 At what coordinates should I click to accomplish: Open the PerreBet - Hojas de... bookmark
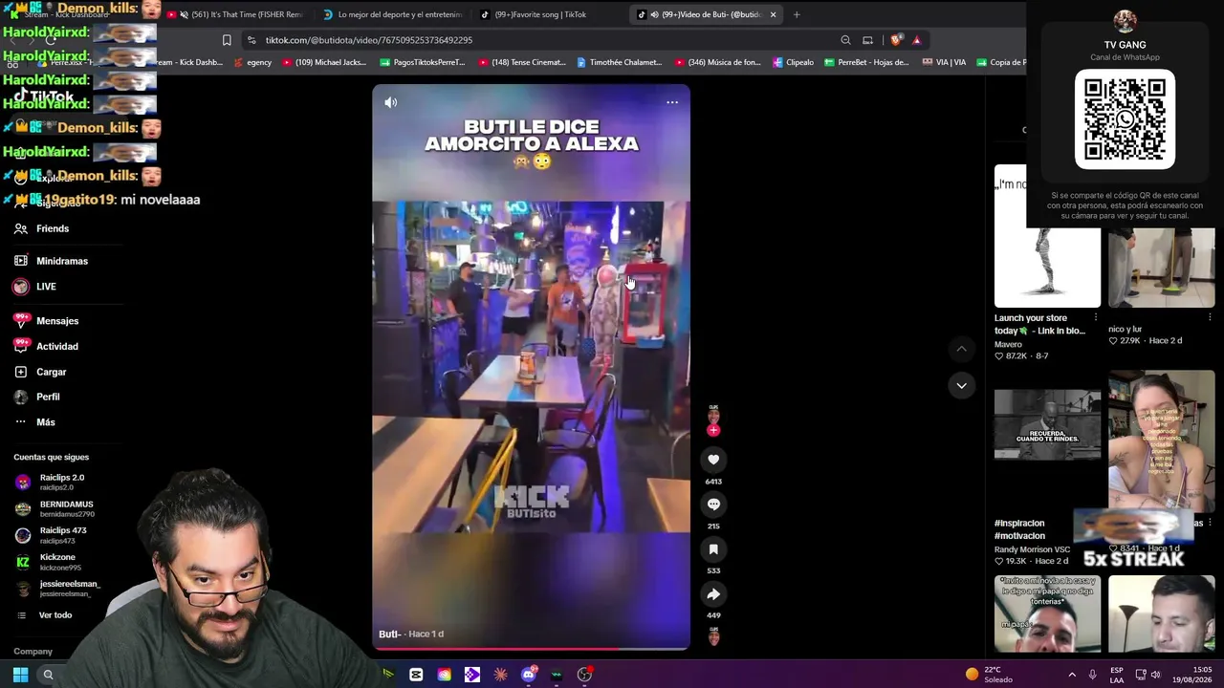point(866,62)
